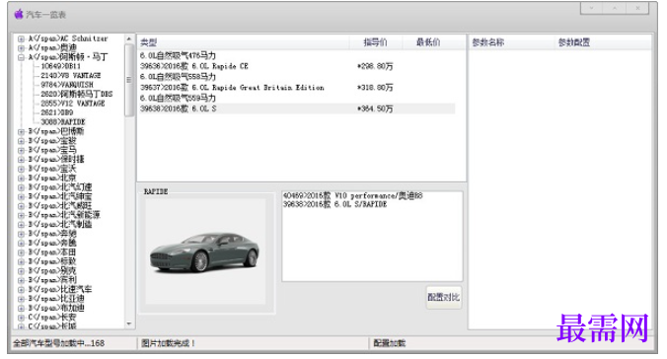Select the 北汽幻速 brand label

[60, 187]
